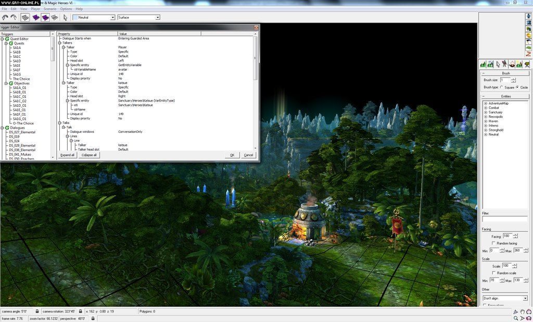Click the green trees icon in right strip
This screenshot has width=533, height=322.
(529, 29)
